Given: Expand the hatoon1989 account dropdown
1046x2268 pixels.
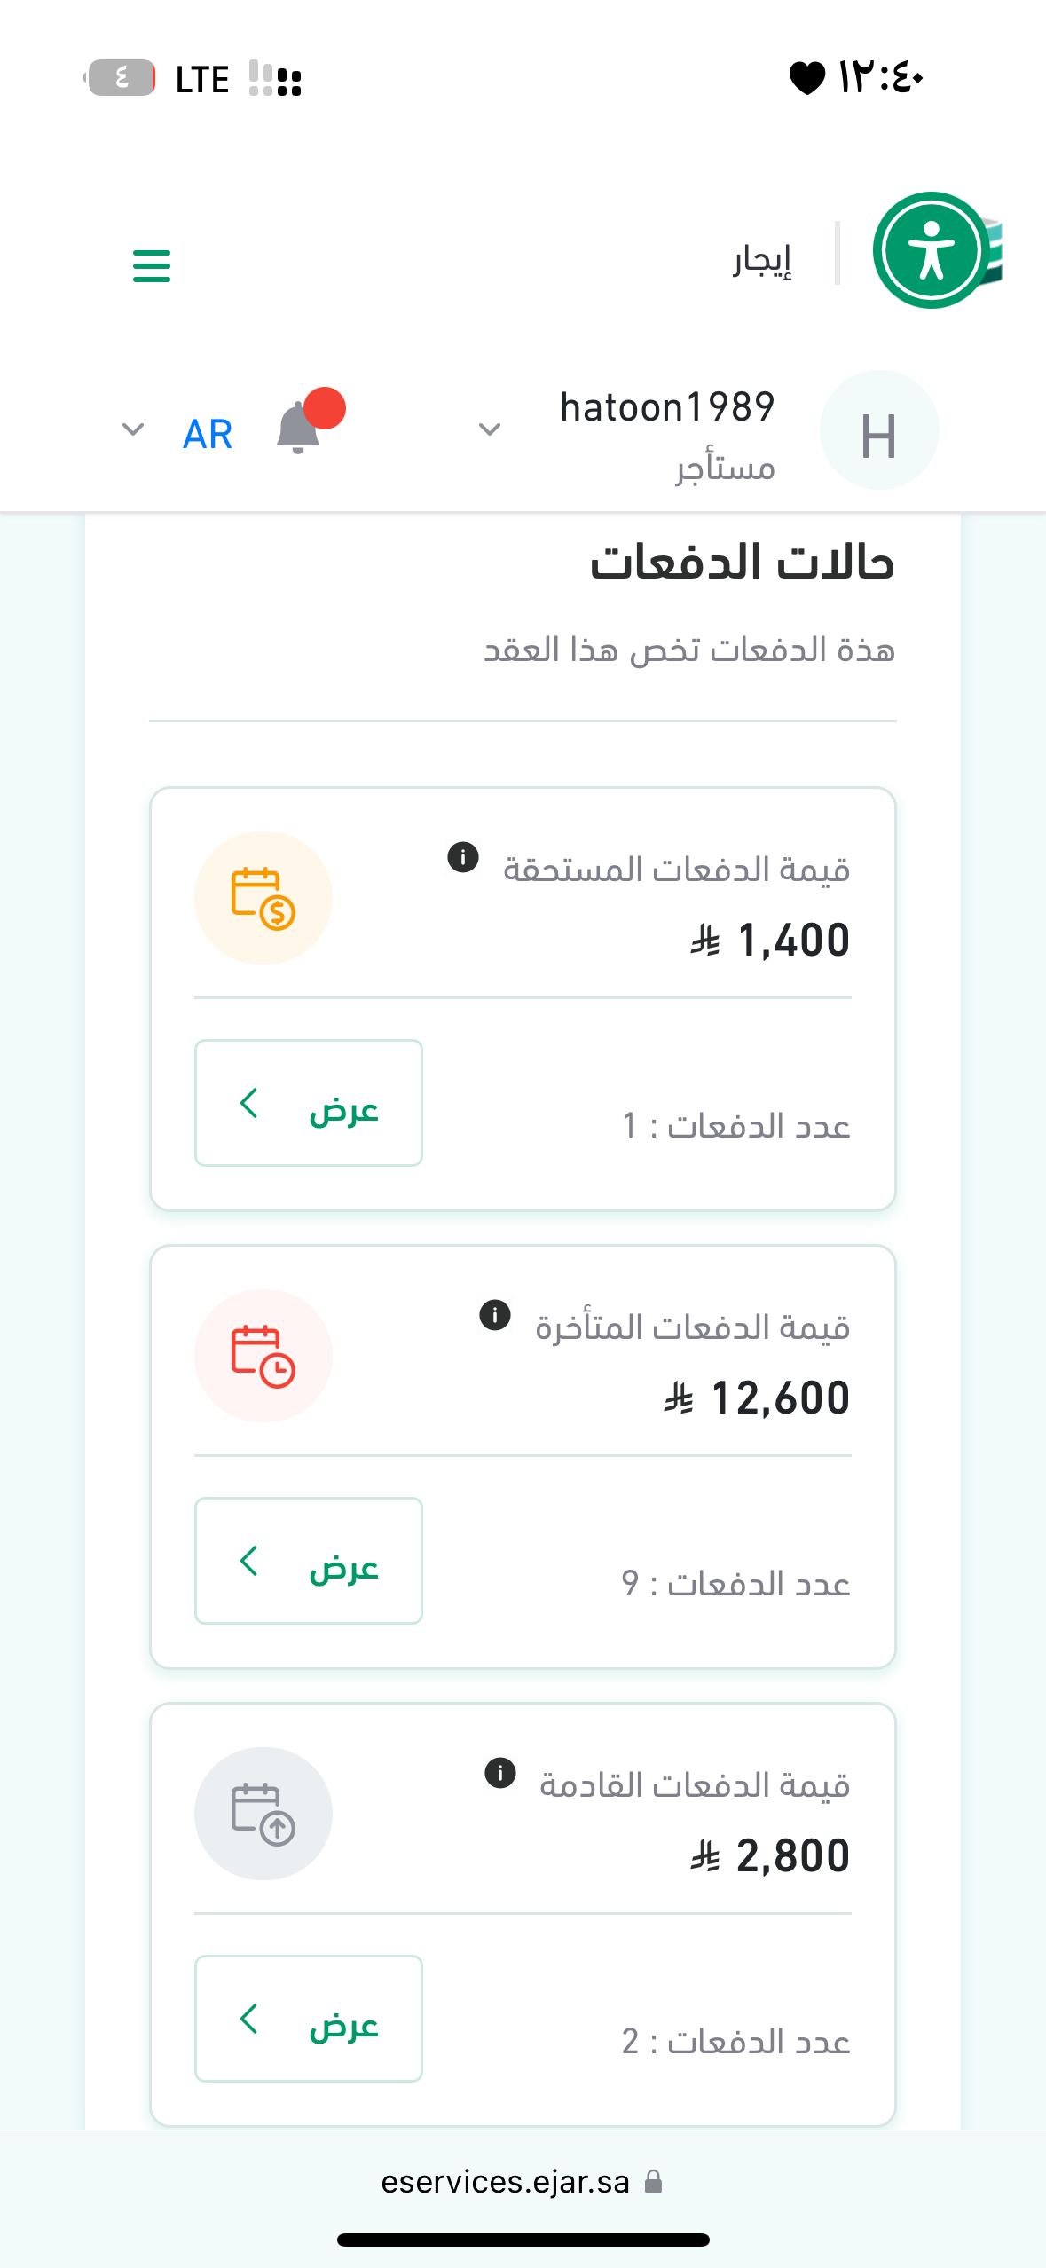Looking at the screenshot, I should pyautogui.click(x=490, y=430).
